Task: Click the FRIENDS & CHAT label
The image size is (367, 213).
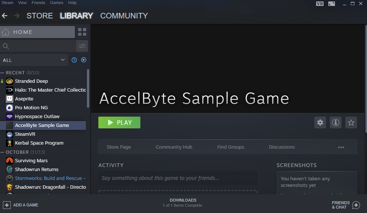Action: 341,205
